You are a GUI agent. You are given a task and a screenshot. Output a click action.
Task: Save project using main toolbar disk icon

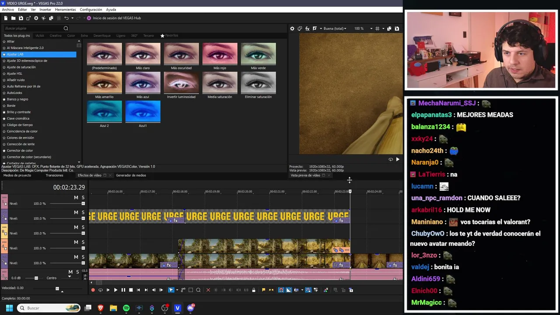point(21,18)
